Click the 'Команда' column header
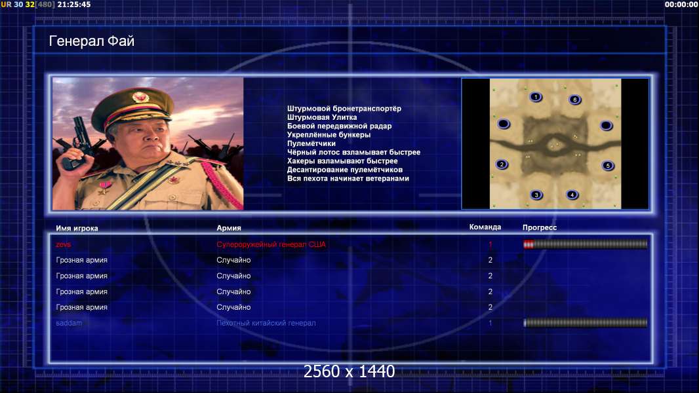The image size is (699, 393). (485, 227)
